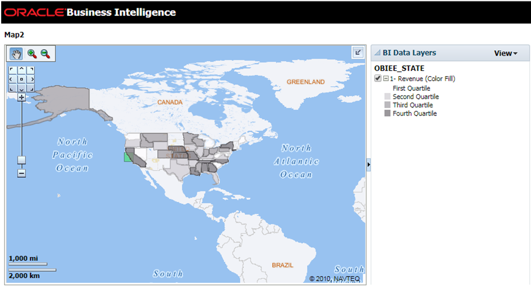Select the Zoom Out magnifier tool
Viewport: 531px width, 289px height.
45,54
